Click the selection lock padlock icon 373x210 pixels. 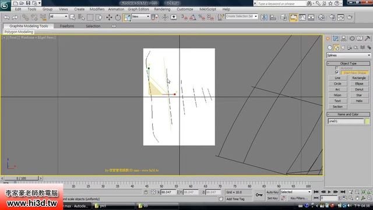click(x=146, y=192)
